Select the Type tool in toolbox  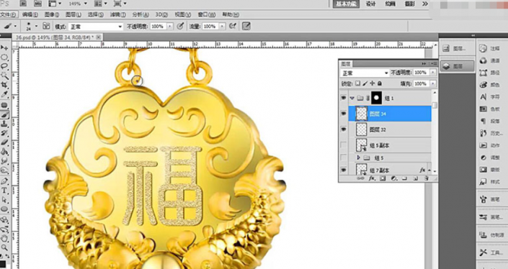pyautogui.click(x=4, y=190)
